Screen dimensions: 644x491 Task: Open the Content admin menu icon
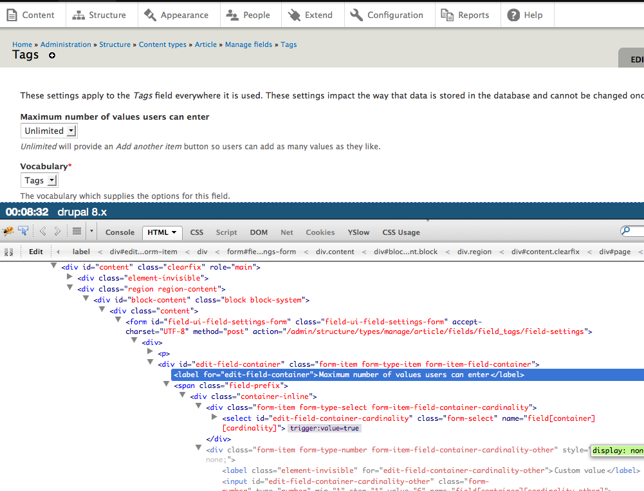point(12,15)
